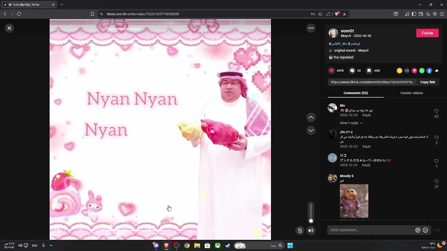The width and height of the screenshot is (447, 251).
Task: Go back in browser history
Action: (x=5, y=14)
